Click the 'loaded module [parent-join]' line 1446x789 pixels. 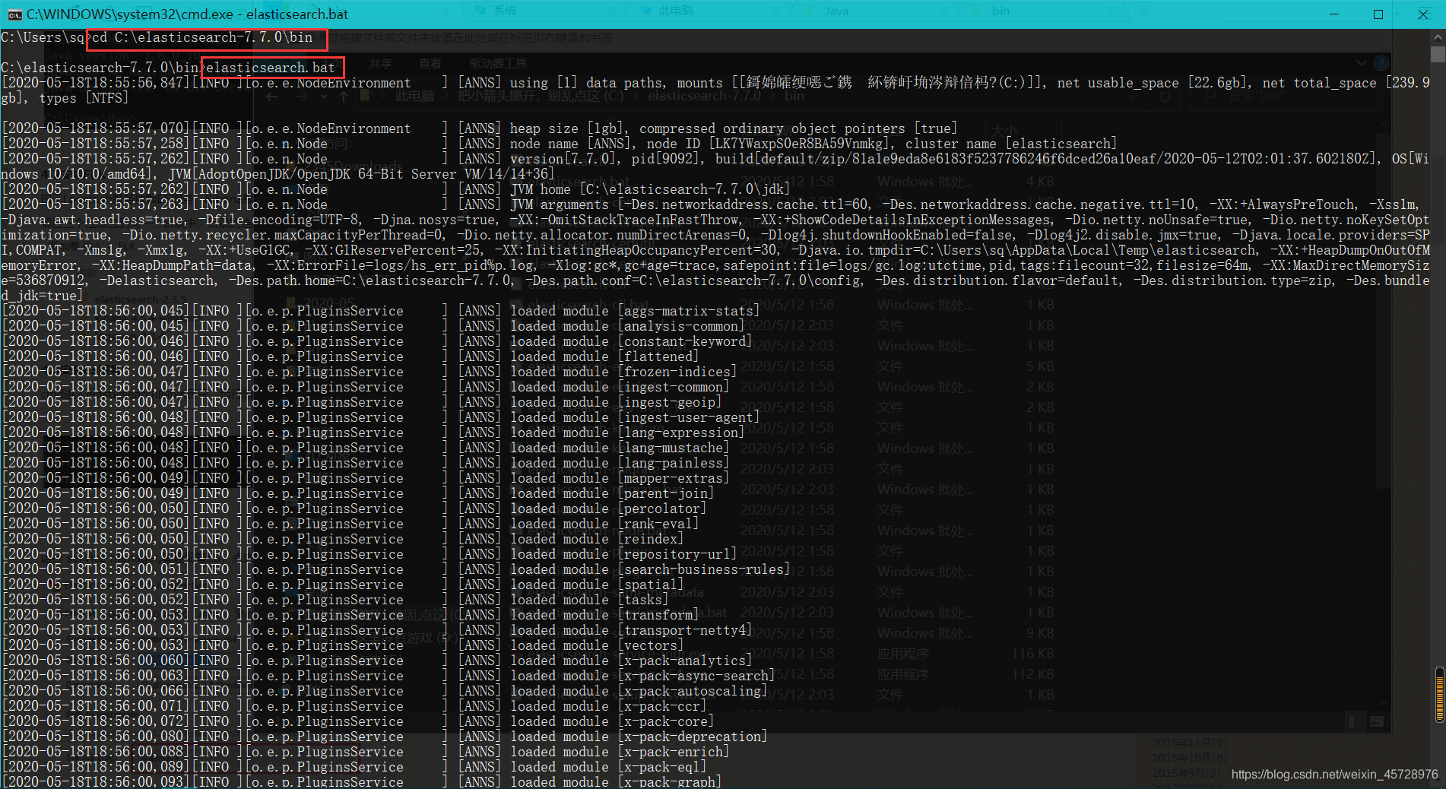click(x=612, y=493)
